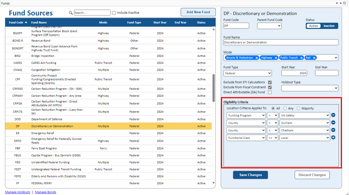Set status to Inactive
The height and width of the screenshot is (195, 349).
pos(329,26)
